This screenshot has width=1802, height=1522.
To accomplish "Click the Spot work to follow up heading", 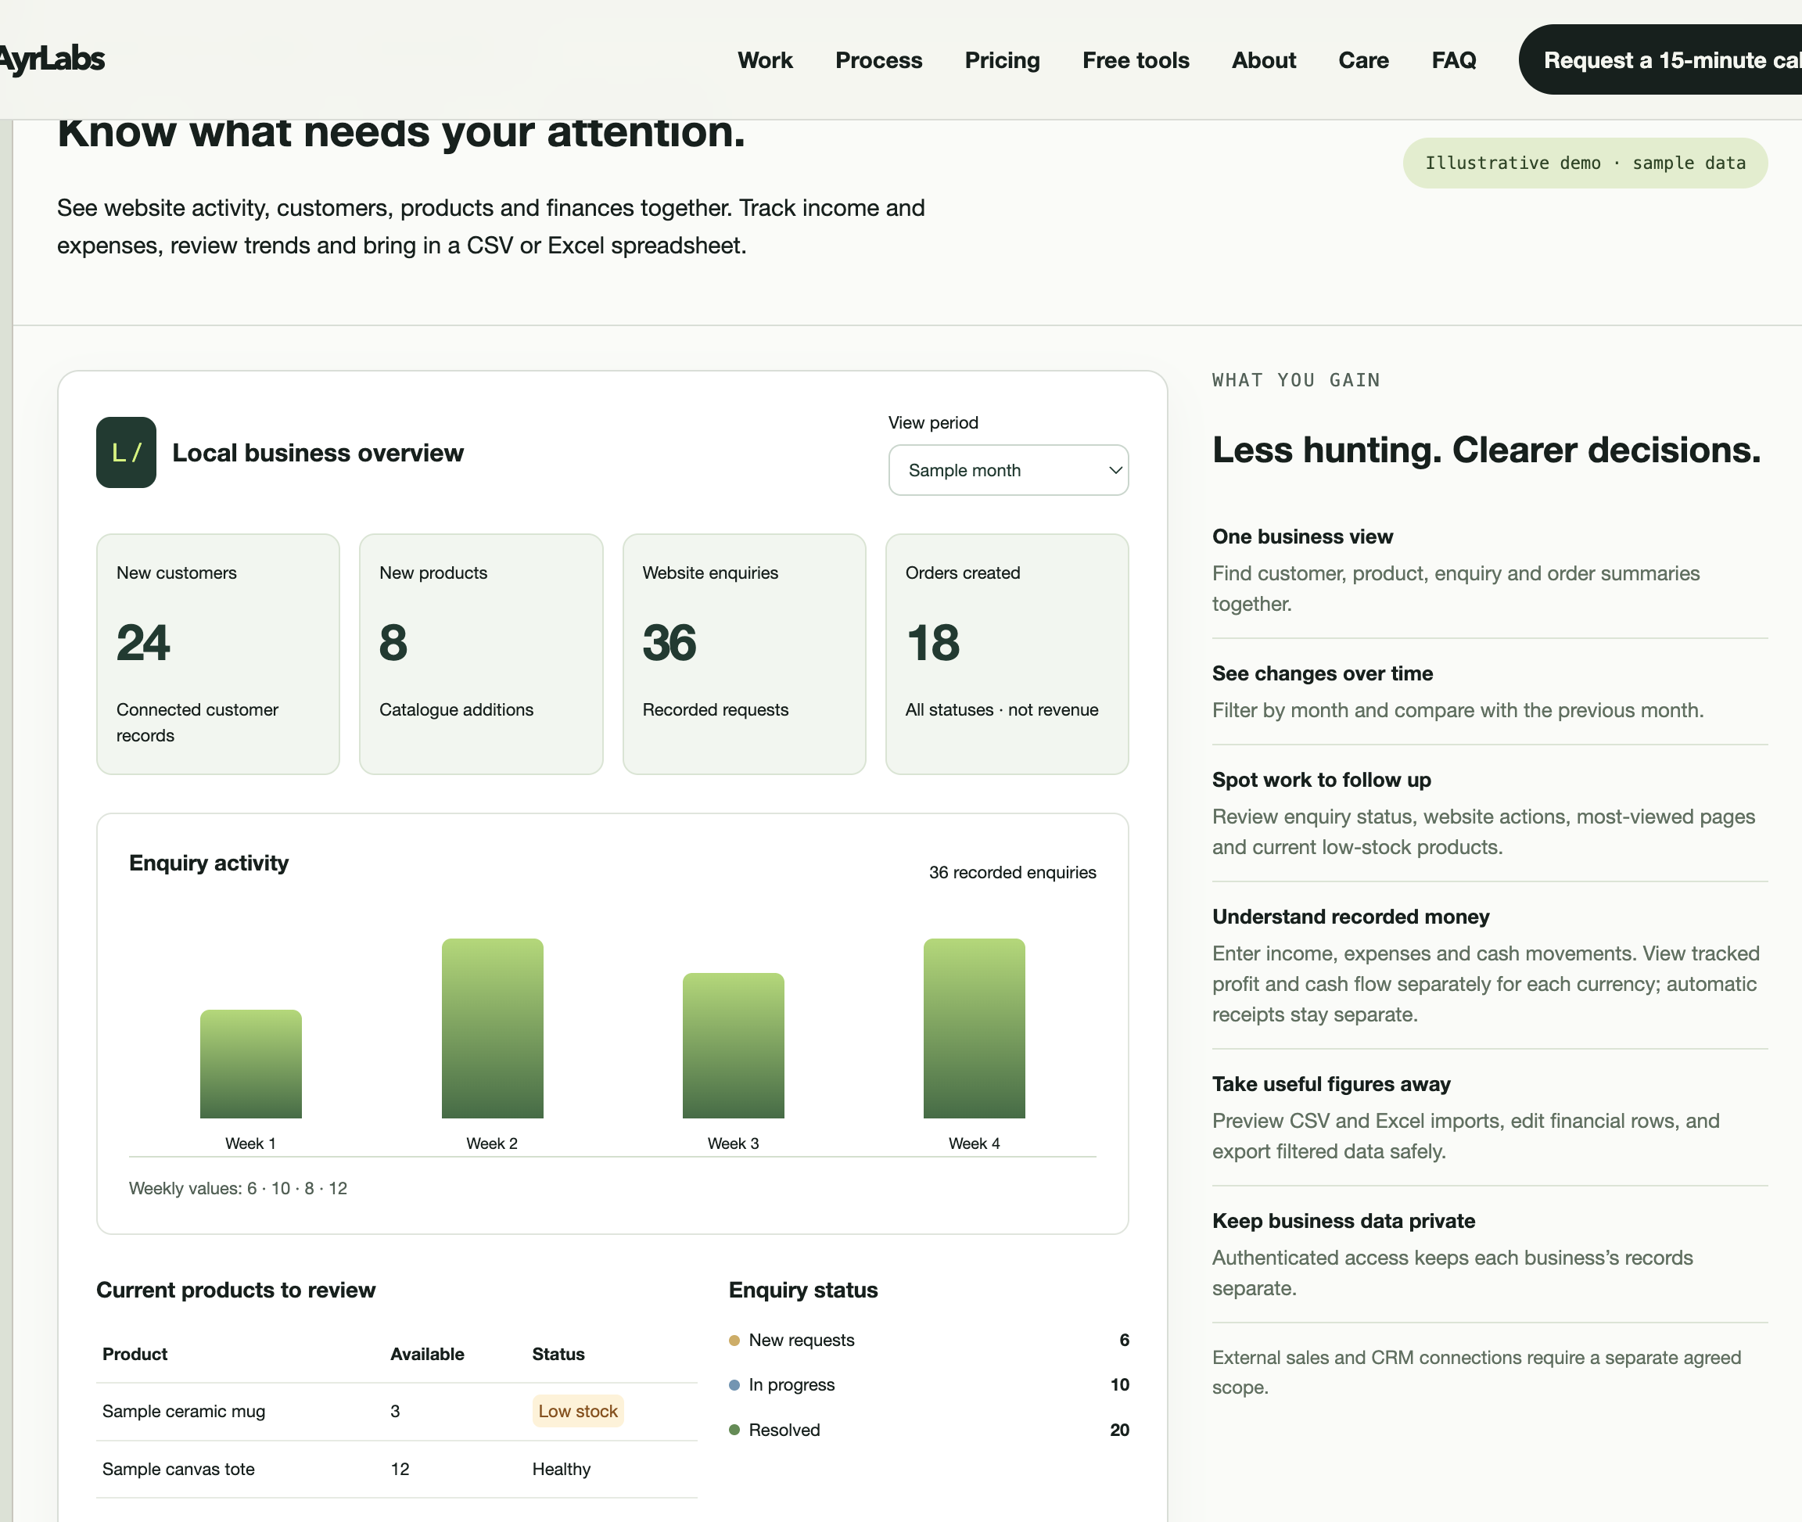I will pos(1321,779).
